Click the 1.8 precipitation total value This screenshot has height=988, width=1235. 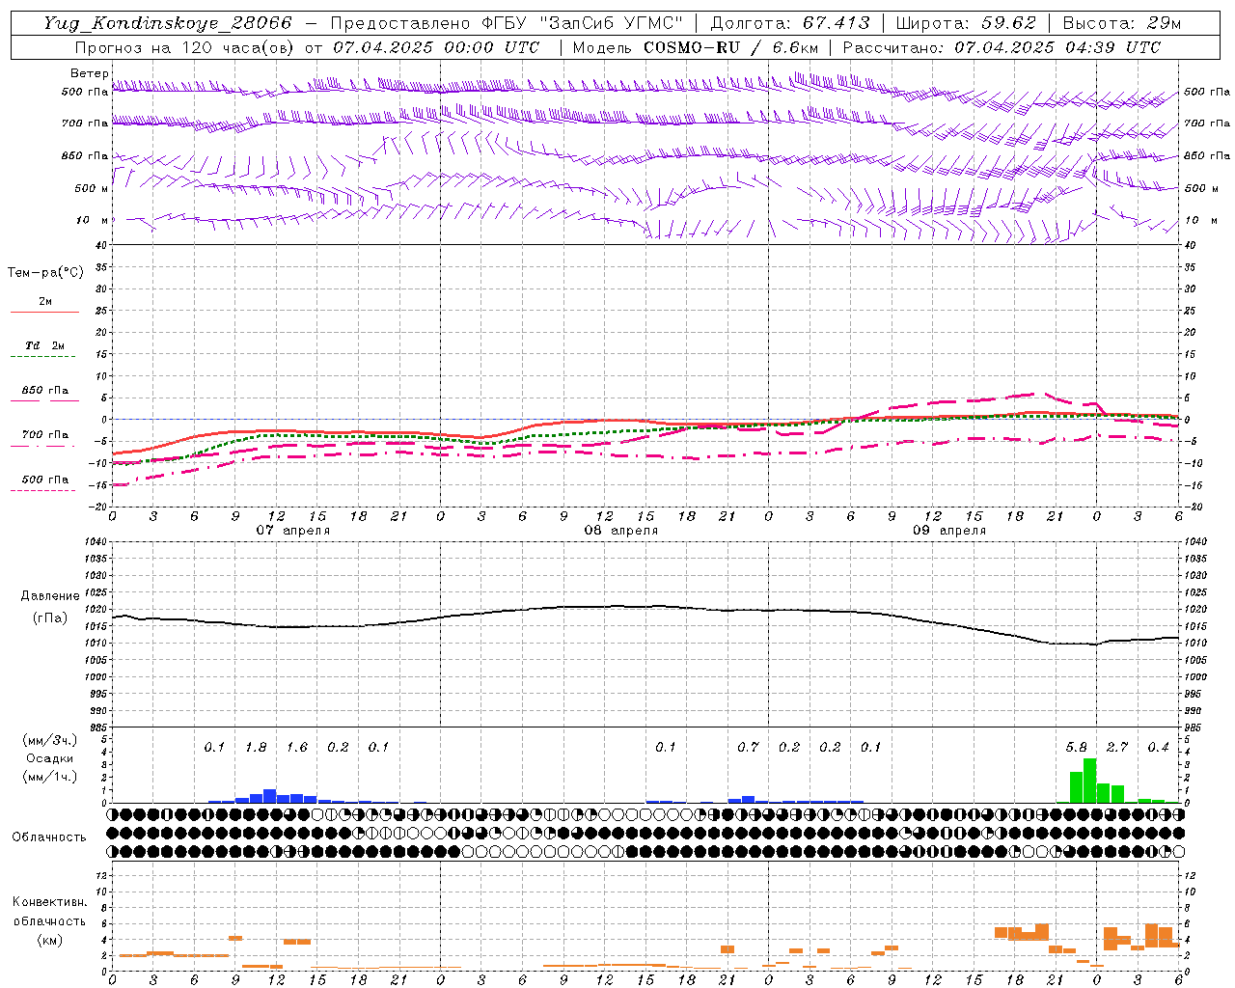[256, 748]
